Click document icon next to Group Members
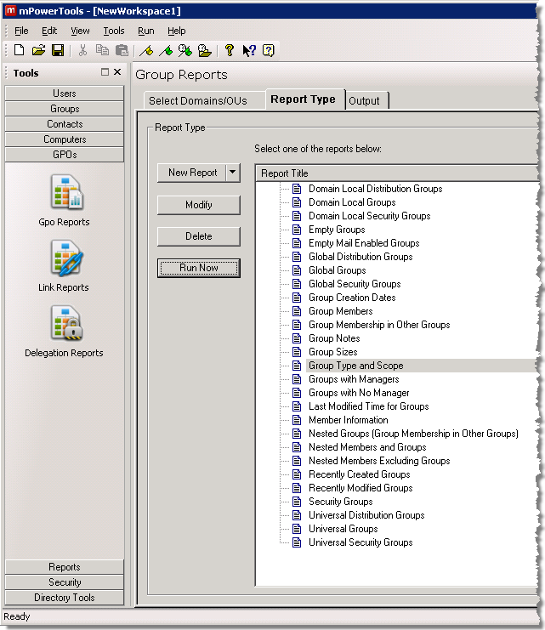 [297, 311]
